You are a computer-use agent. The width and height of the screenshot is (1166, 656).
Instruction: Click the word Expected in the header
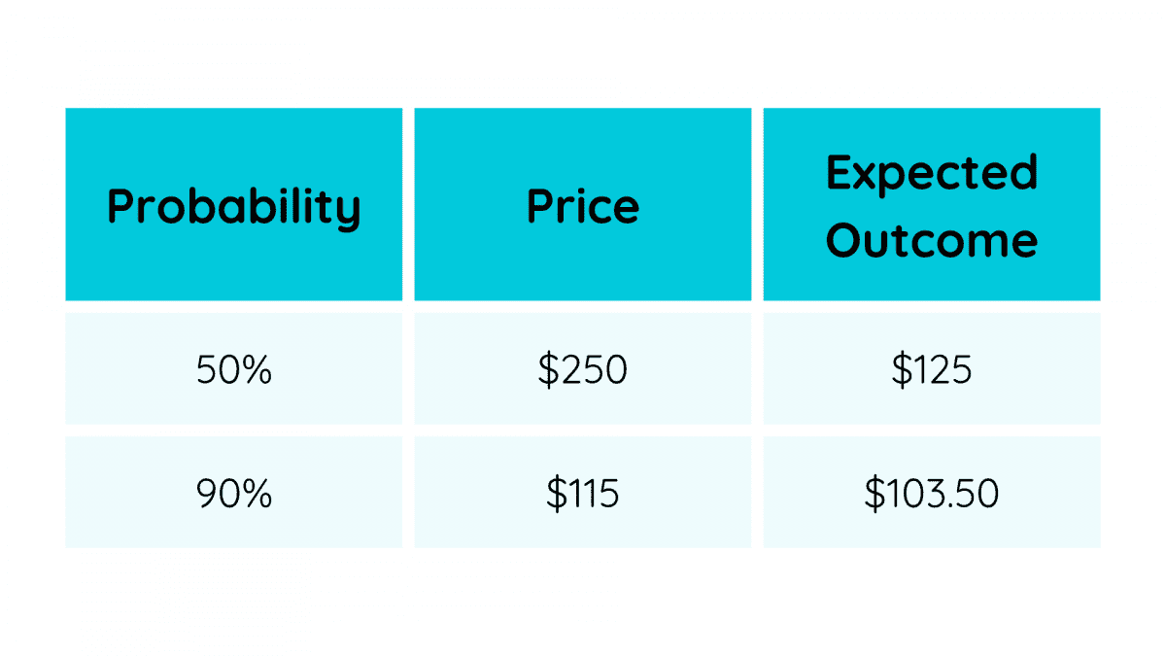[x=932, y=174]
